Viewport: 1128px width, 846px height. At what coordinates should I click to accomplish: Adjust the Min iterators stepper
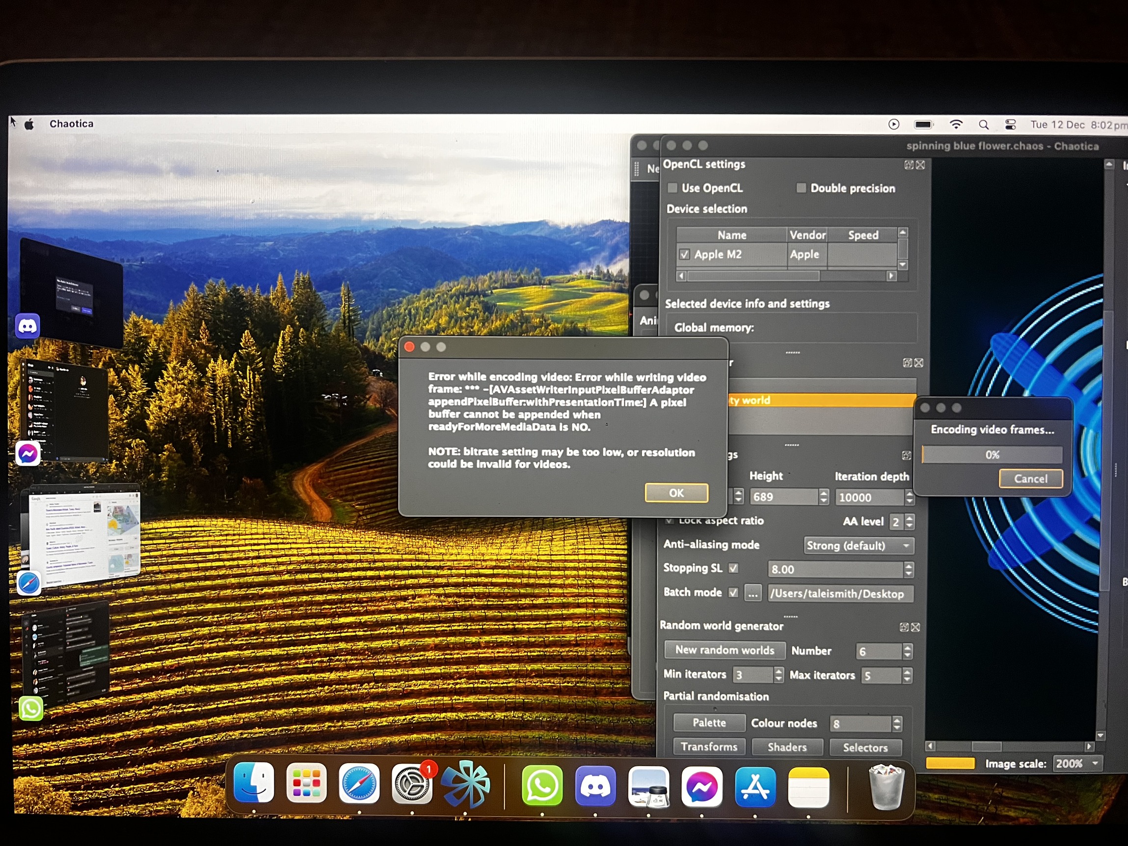(778, 675)
